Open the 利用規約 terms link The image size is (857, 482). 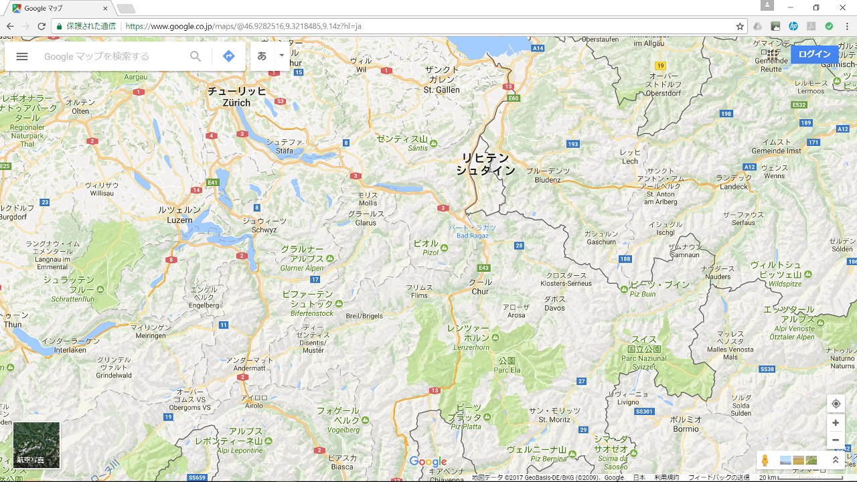tap(666, 477)
